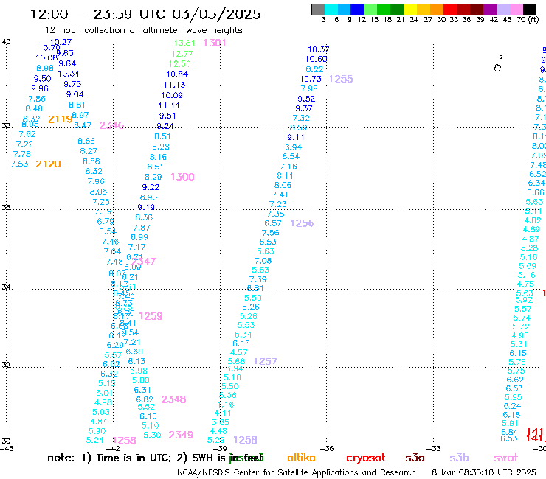Click the pink 'swot' legend label
Image resolution: width=546 pixels, height=479 pixels.
(506, 458)
